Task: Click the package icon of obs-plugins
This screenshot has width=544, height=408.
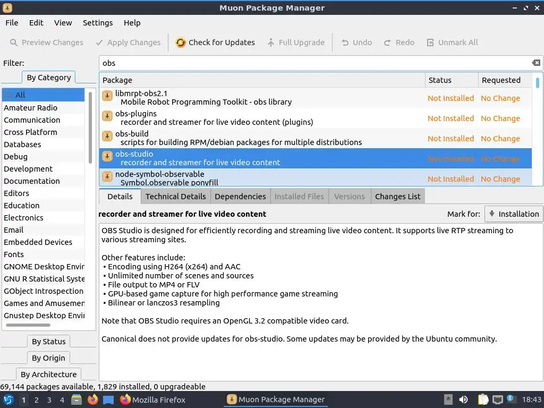Action: (x=107, y=116)
